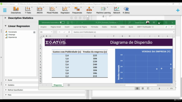Viewport: 182px width, 102px height.
Task: Click the add new sheet plus icon
Action: (69, 85)
